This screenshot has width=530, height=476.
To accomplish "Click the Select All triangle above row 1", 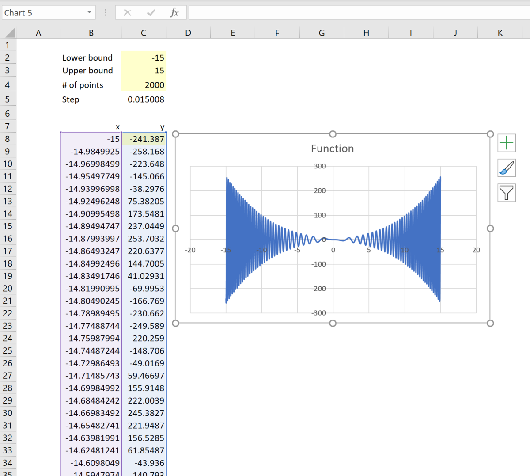I will coord(10,32).
